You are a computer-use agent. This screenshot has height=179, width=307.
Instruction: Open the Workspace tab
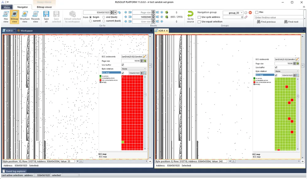pyautogui.click(x=25, y=31)
